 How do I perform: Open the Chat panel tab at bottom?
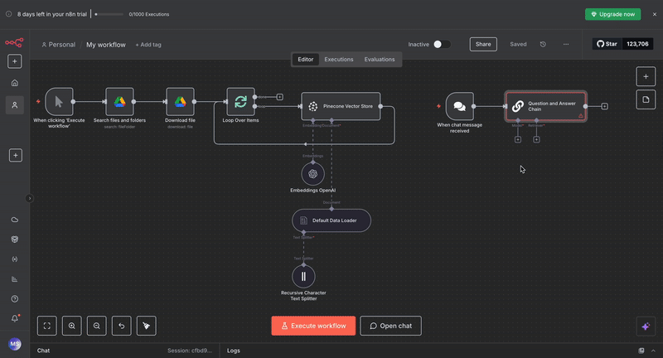(43, 351)
